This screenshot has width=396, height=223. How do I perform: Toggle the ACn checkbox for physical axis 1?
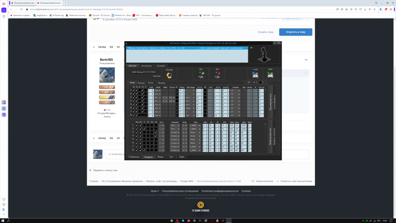(137, 125)
